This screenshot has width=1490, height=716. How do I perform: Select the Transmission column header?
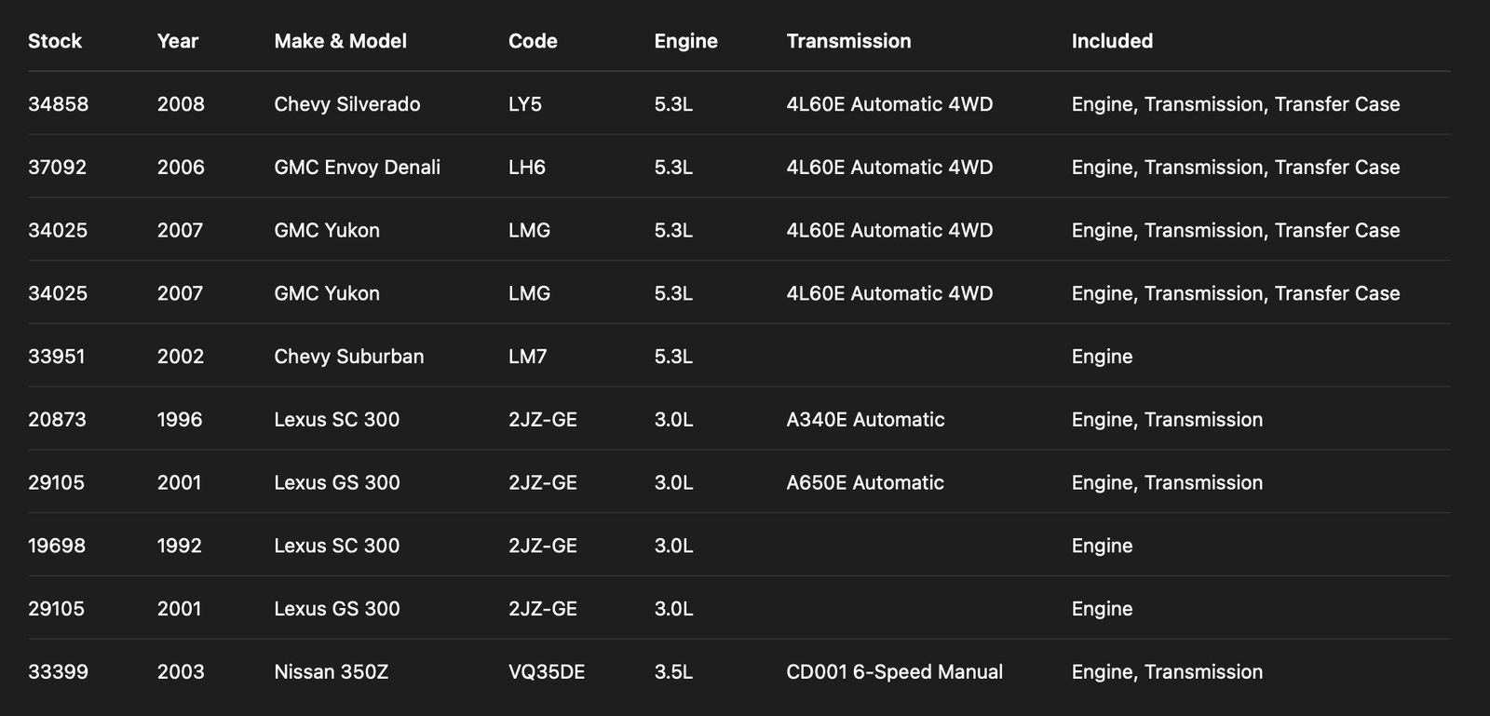tap(848, 41)
